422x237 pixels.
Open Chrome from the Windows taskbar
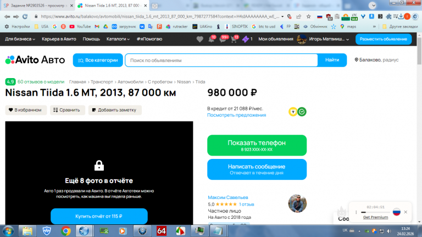[x=65, y=231]
